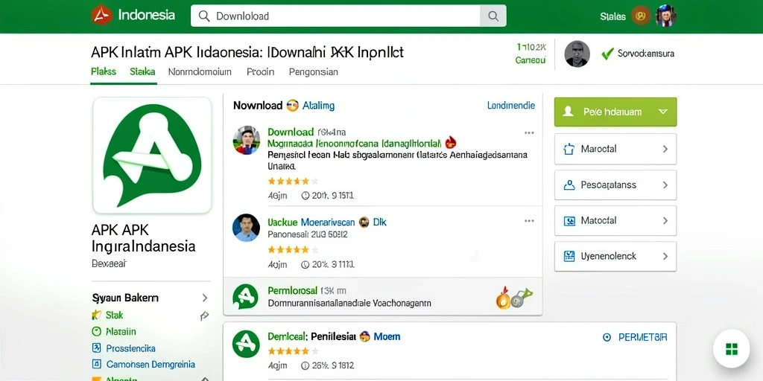
Task: Click the star rating of the Demlceal entry
Action: coord(293,351)
